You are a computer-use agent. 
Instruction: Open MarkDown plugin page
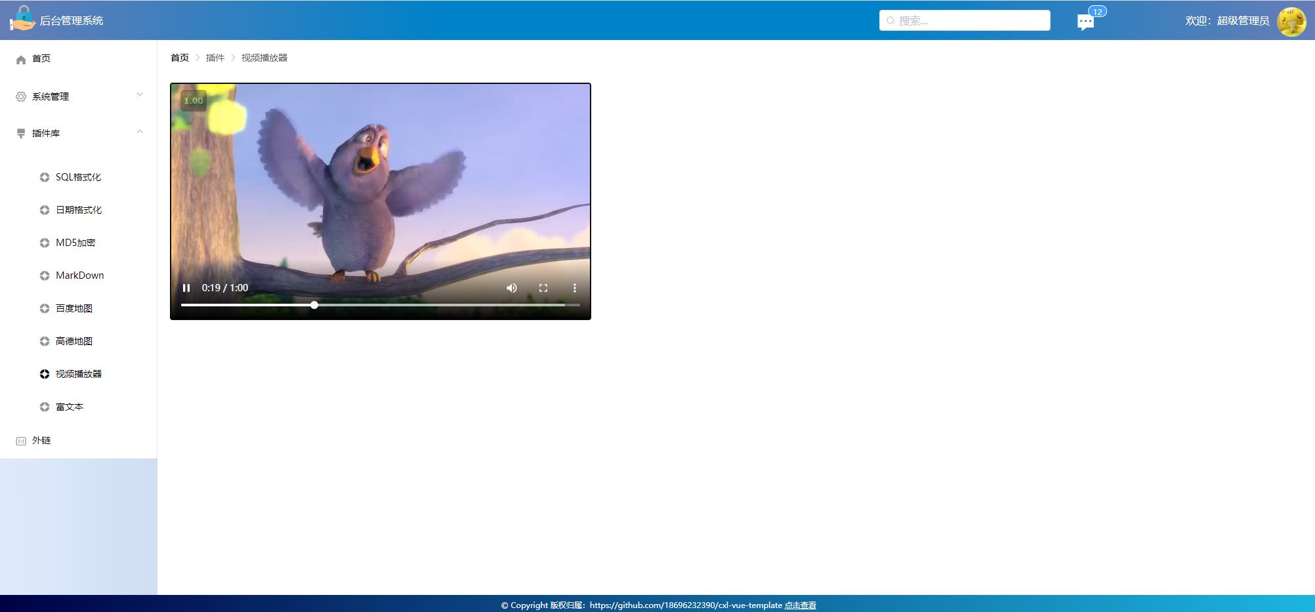[x=79, y=275]
